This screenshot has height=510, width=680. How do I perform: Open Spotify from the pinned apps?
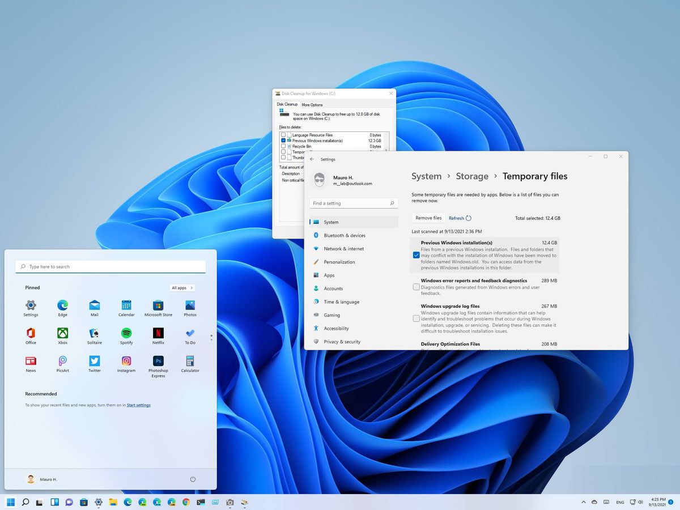pyautogui.click(x=126, y=334)
